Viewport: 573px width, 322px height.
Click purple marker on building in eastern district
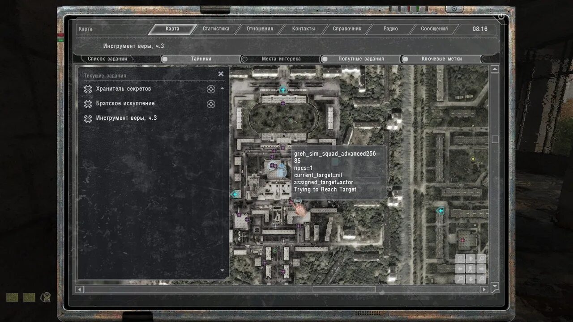pyautogui.click(x=462, y=241)
